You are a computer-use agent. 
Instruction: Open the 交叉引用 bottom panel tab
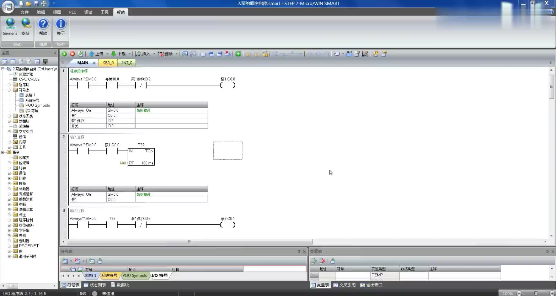(344, 285)
